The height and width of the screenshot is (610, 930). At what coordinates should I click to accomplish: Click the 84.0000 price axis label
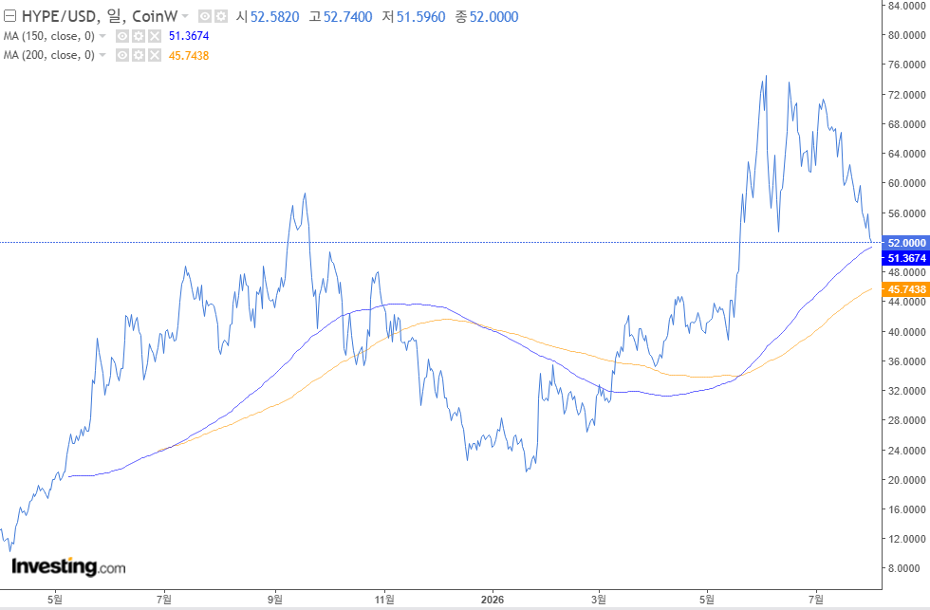coord(906,6)
